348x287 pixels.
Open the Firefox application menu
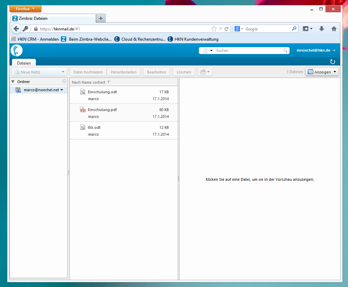(x=25, y=9)
